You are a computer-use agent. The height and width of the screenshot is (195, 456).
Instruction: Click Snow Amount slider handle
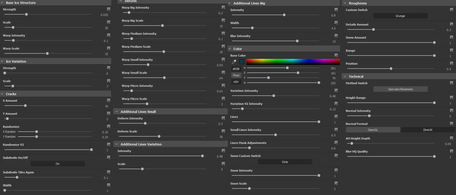tap(434, 42)
